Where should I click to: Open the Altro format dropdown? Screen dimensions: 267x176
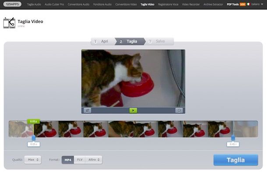(94, 160)
